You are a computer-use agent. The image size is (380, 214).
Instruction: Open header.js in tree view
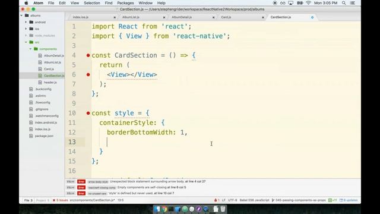pyautogui.click(x=50, y=83)
